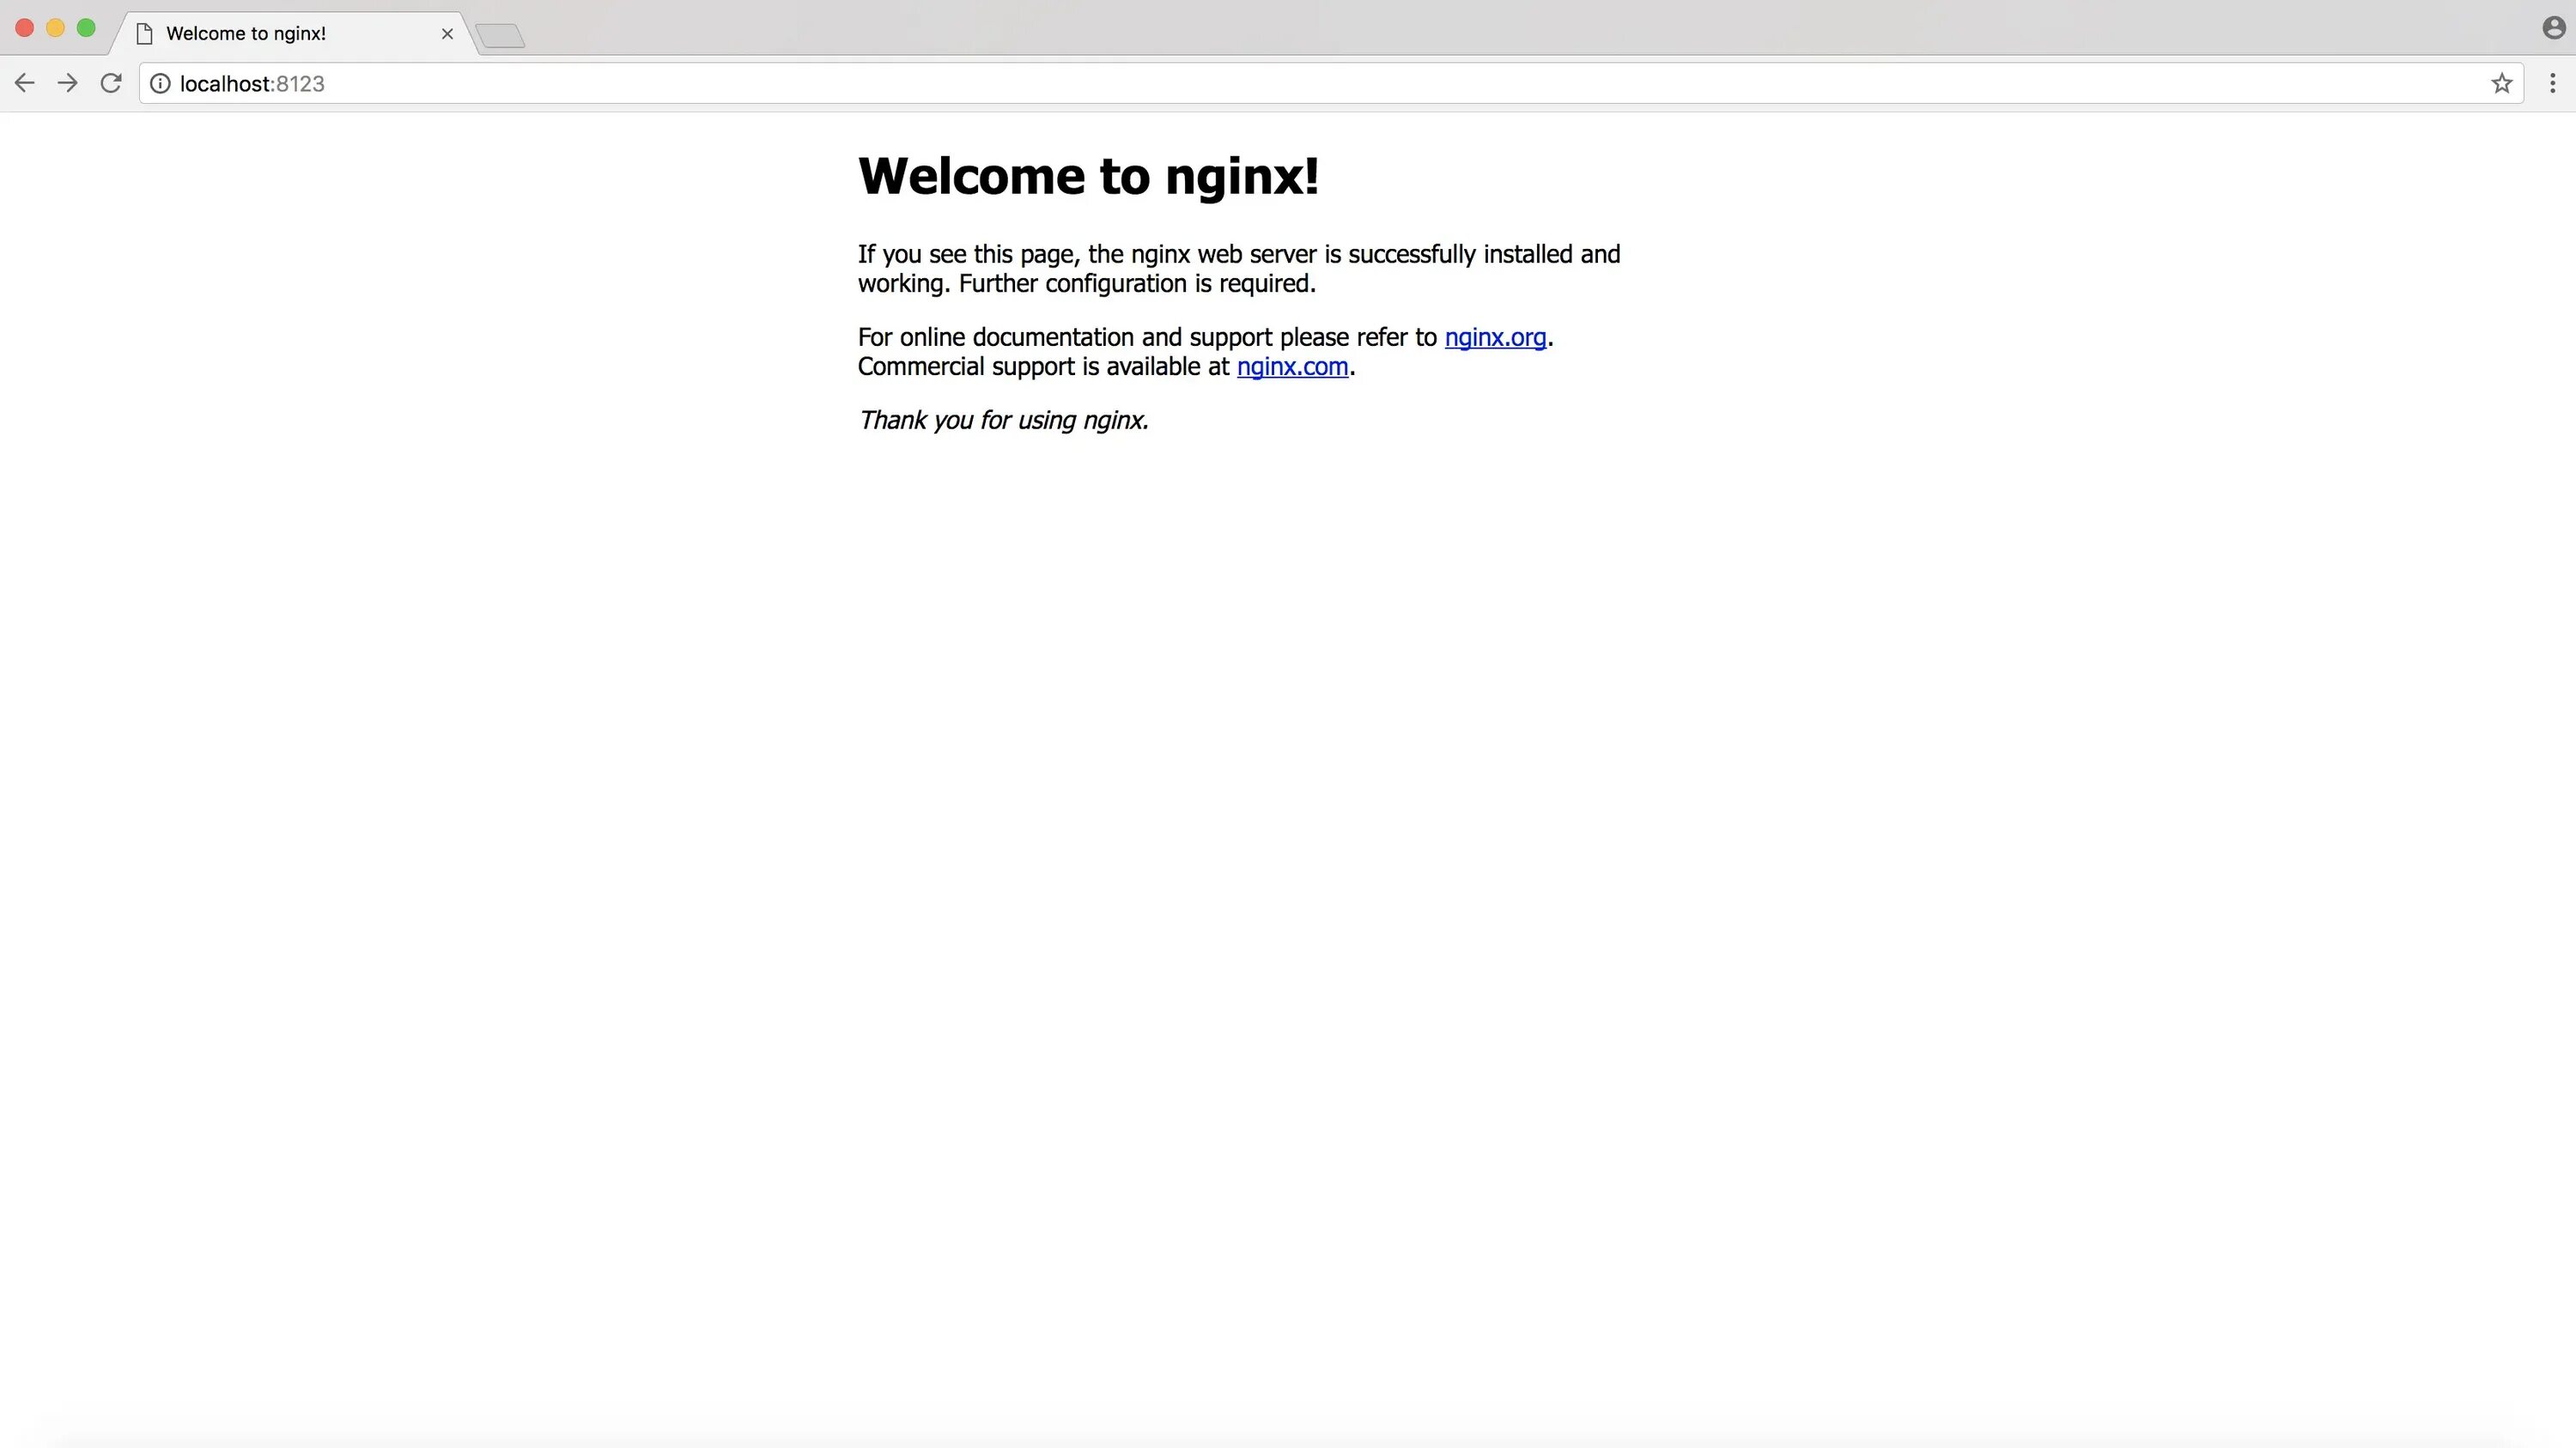View site information icon in address bar

tap(160, 84)
